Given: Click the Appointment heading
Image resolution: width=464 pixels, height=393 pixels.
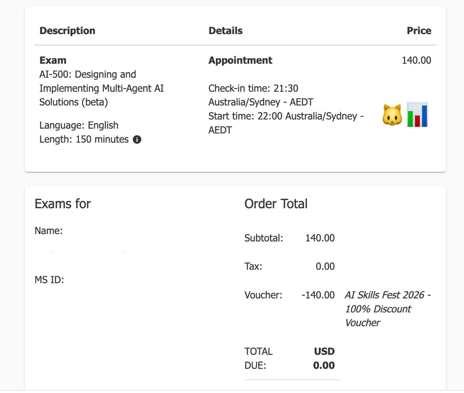Looking at the screenshot, I should pos(240,60).
